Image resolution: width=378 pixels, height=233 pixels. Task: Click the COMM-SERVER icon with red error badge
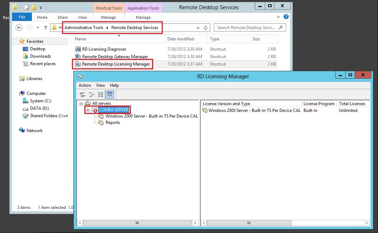(94, 110)
